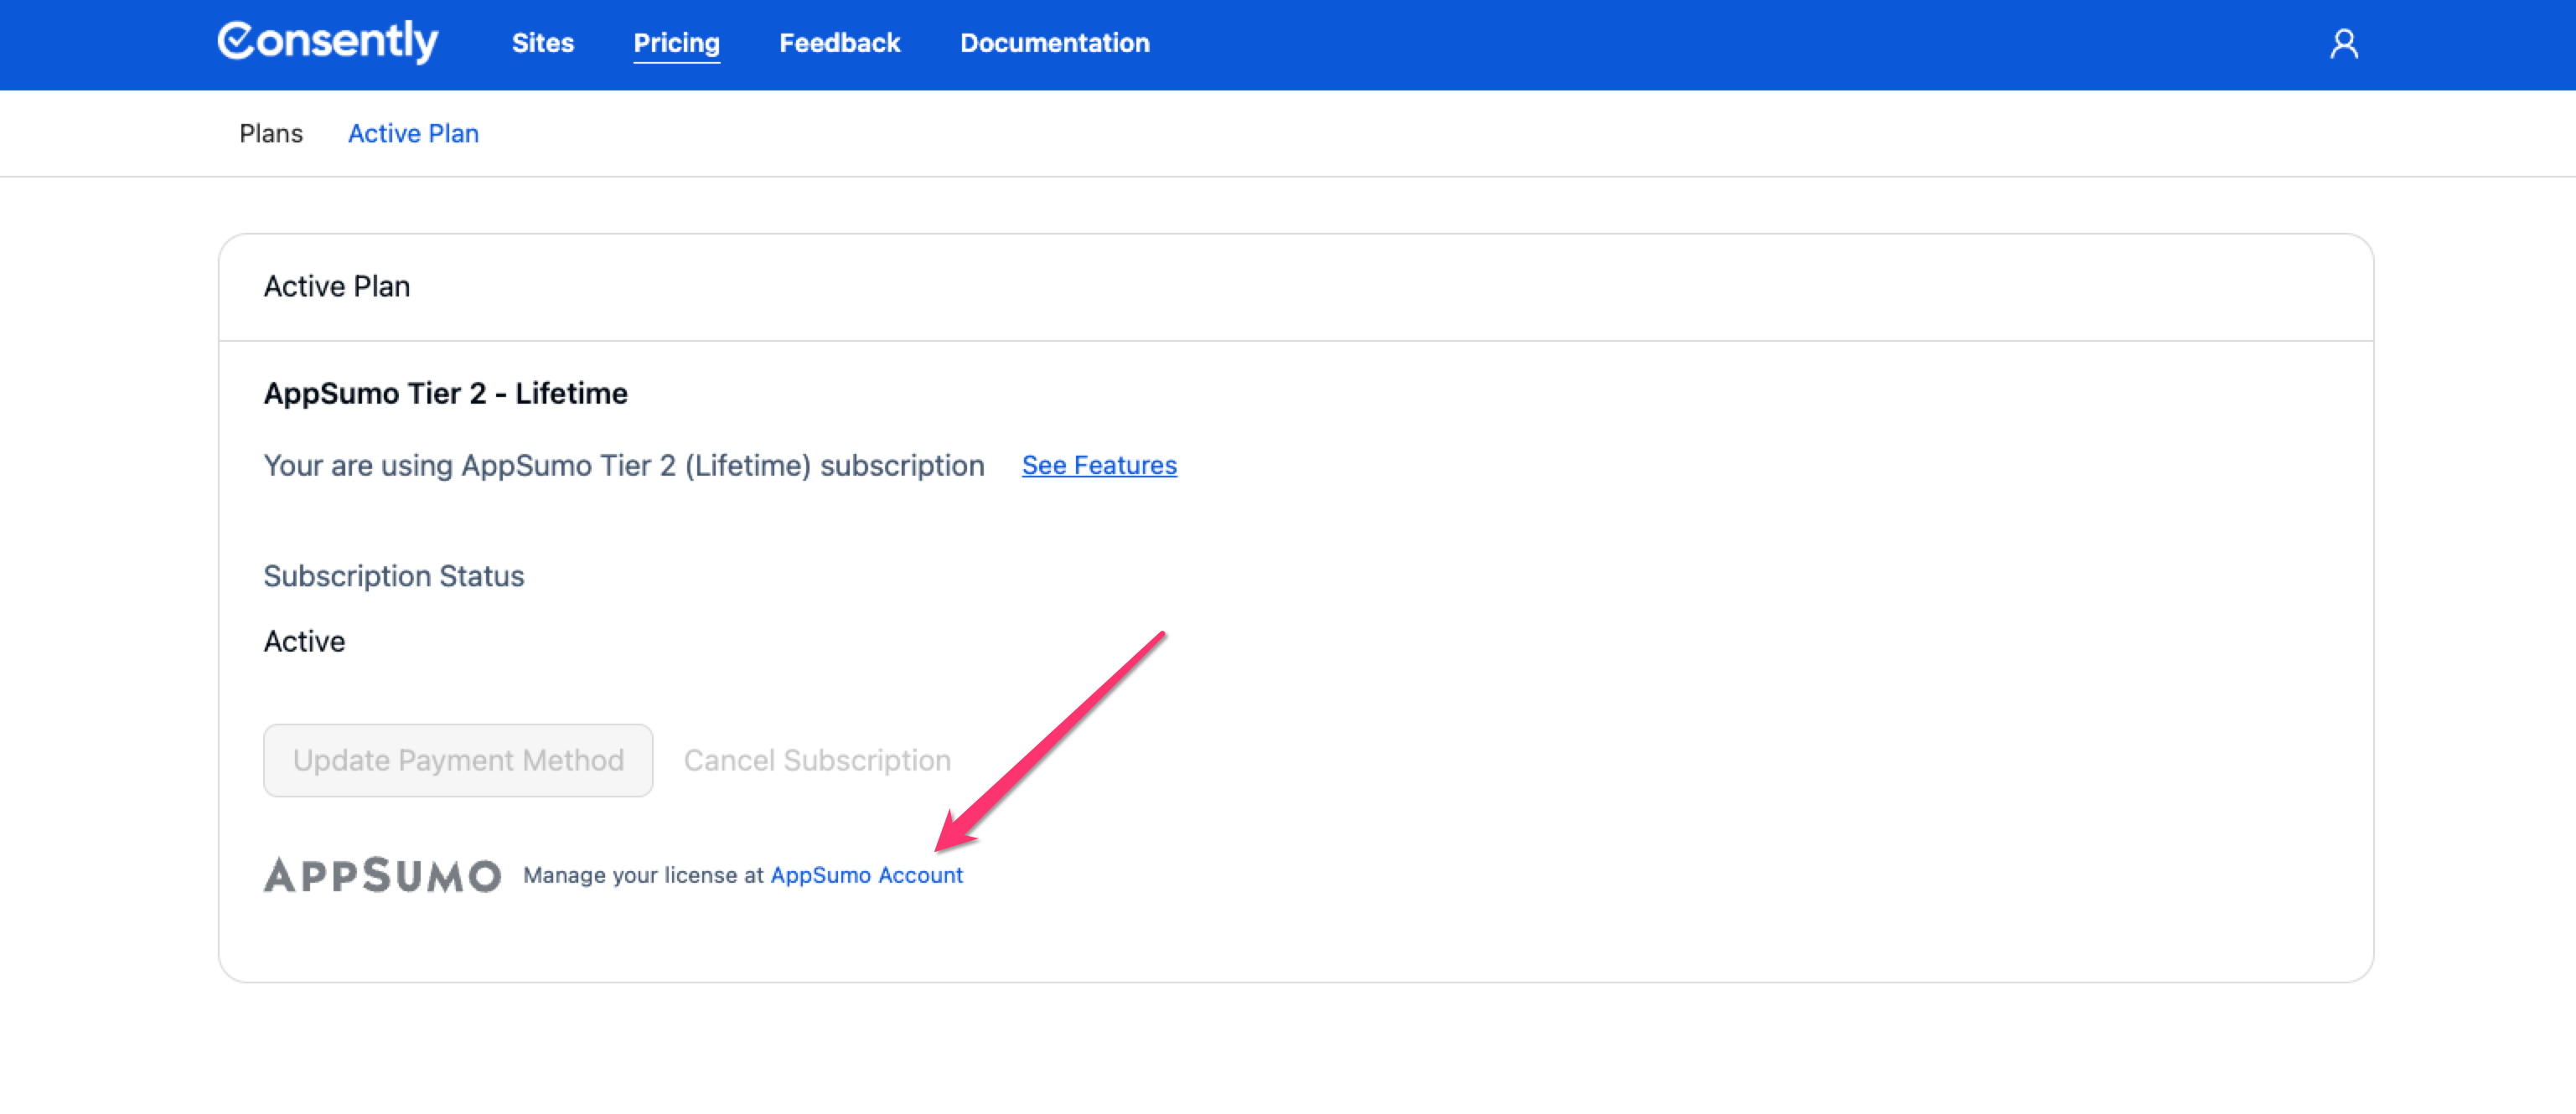The height and width of the screenshot is (1114, 2576).
Task: Follow the AppSumo Account link
Action: [866, 875]
